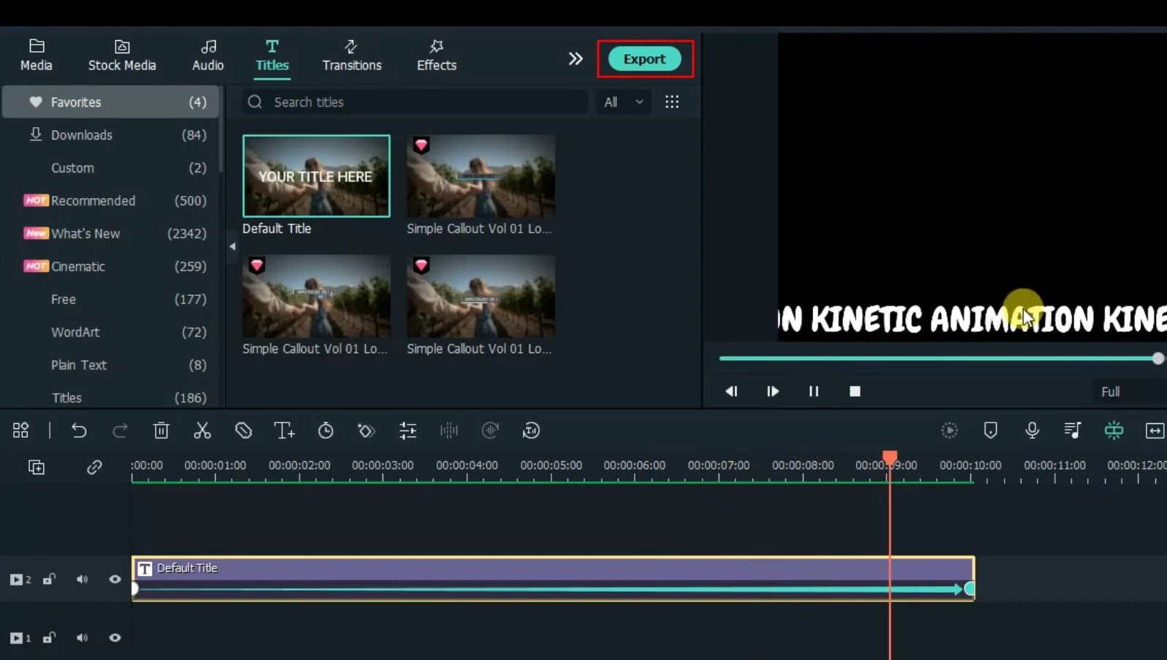Click the audio stretch icon
Viewport: 1167px width, 660px height.
pos(490,430)
